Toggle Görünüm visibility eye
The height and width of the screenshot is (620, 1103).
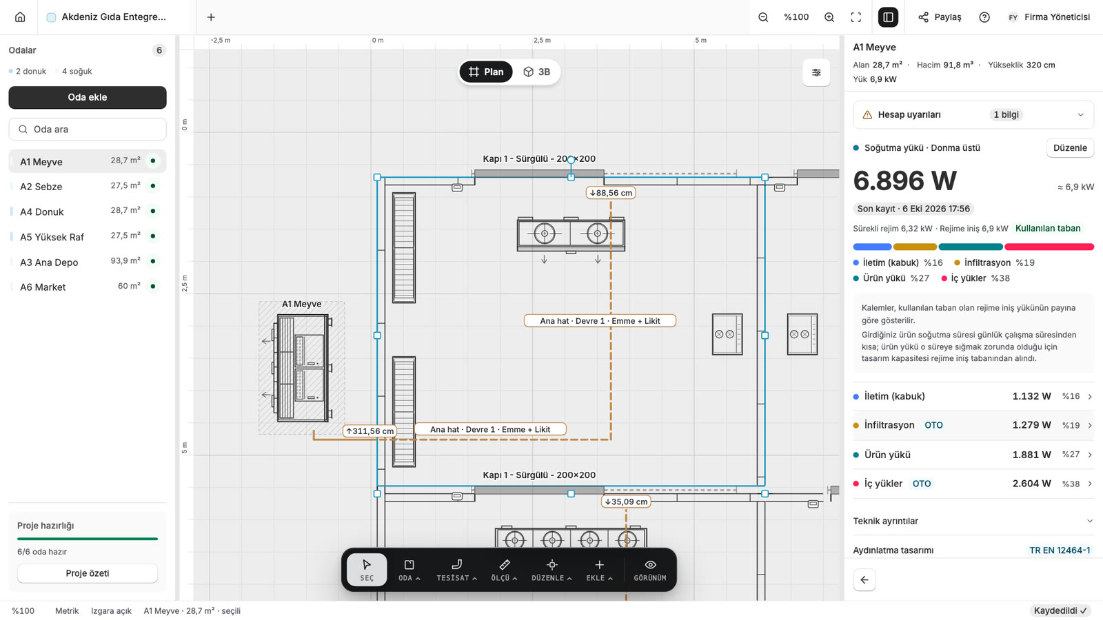coord(650,570)
